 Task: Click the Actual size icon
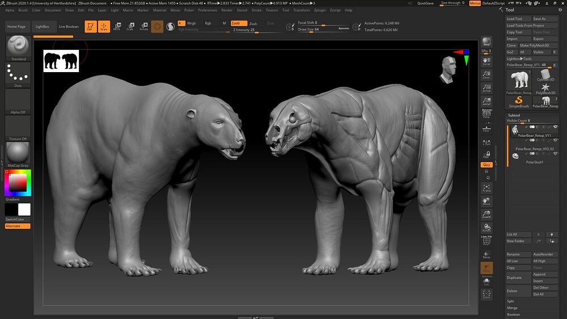click(x=486, y=89)
